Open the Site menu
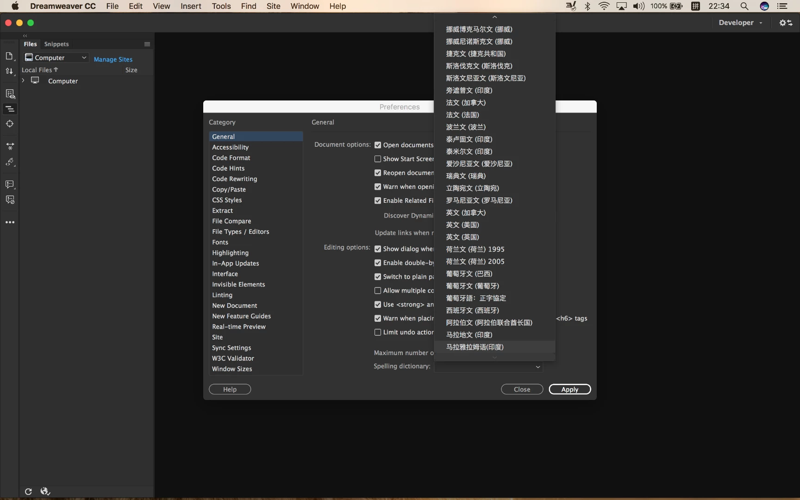 tap(273, 6)
